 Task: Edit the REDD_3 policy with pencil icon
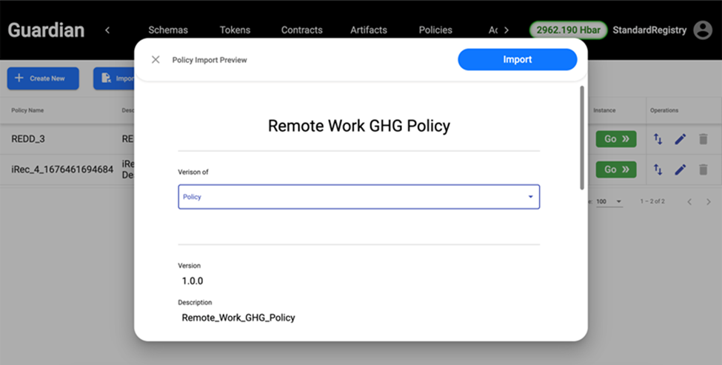681,139
